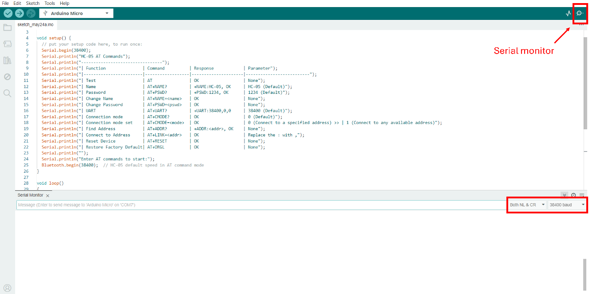Click the Upload arrow button
Viewport: 612px width, 294px height.
20,13
